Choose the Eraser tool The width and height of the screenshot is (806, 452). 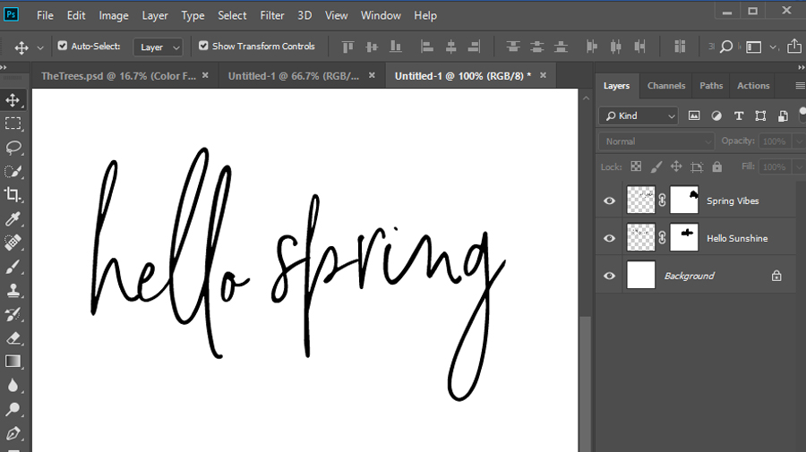(13, 338)
